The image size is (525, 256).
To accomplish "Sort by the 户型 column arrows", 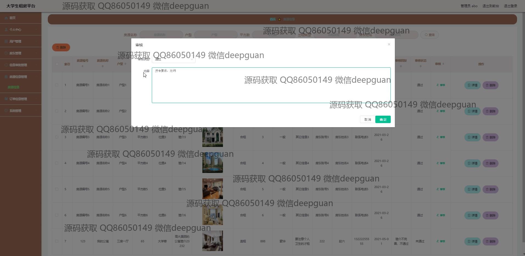I will tap(125, 64).
